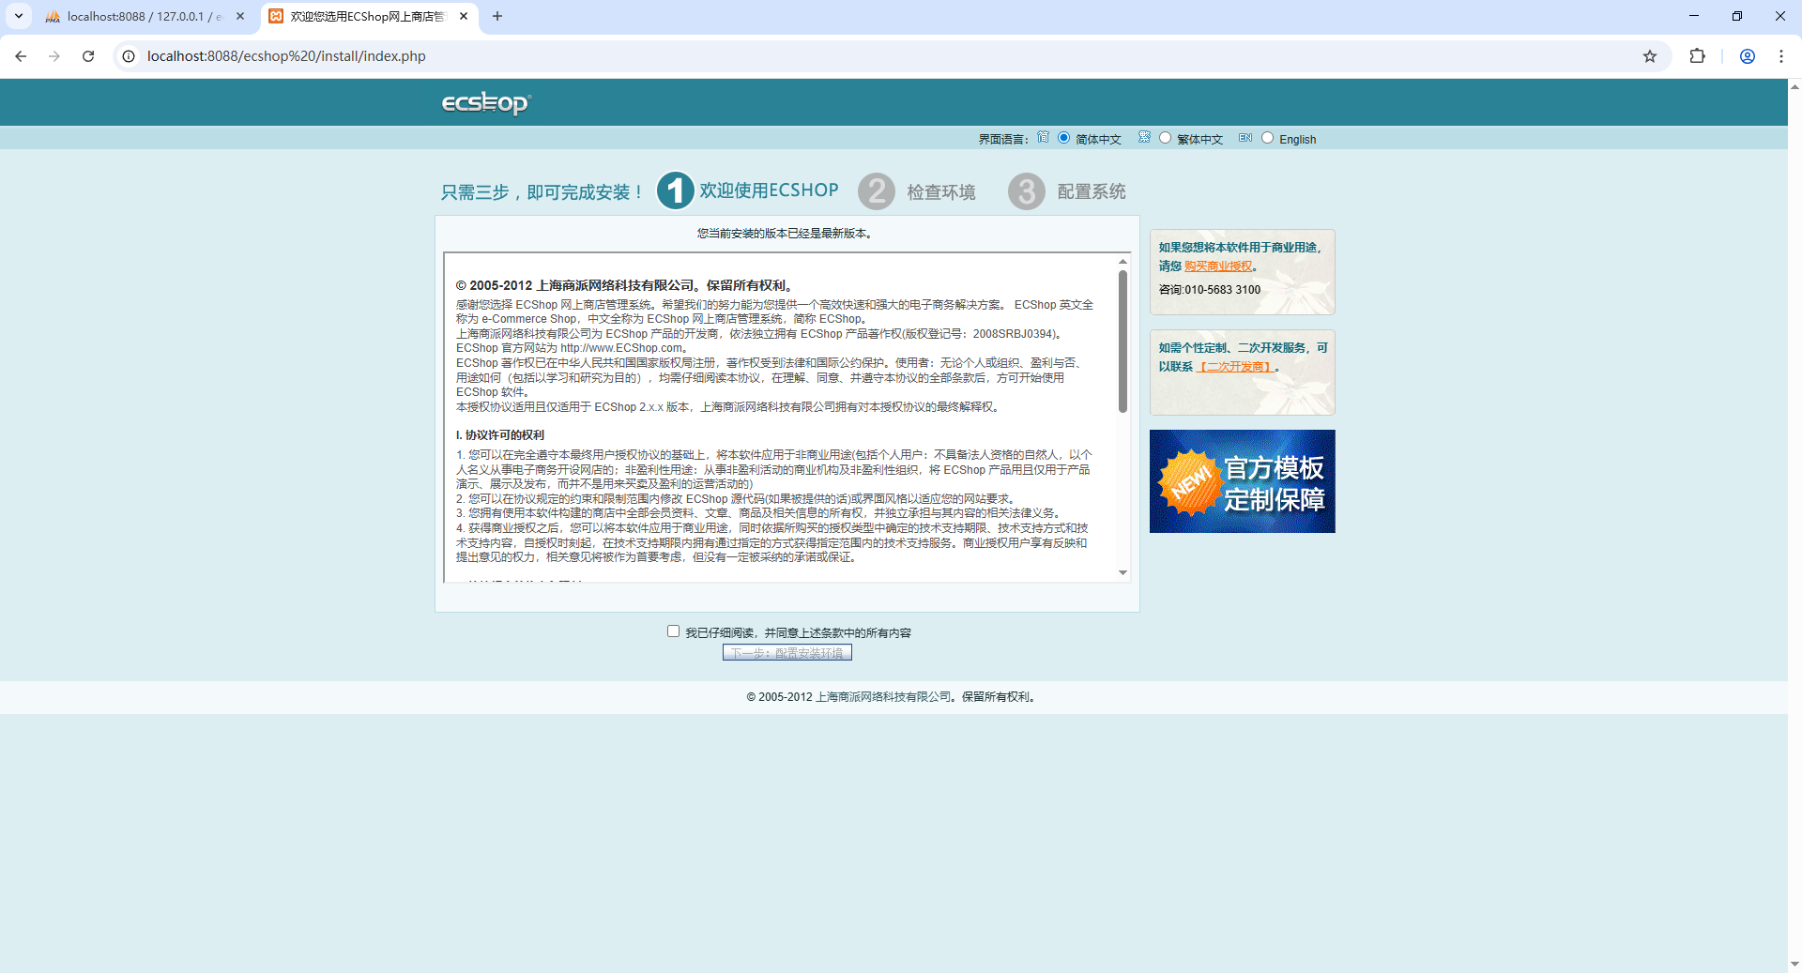Click step 2 circle 检查环境
The width and height of the screenshot is (1802, 973).
tap(877, 191)
